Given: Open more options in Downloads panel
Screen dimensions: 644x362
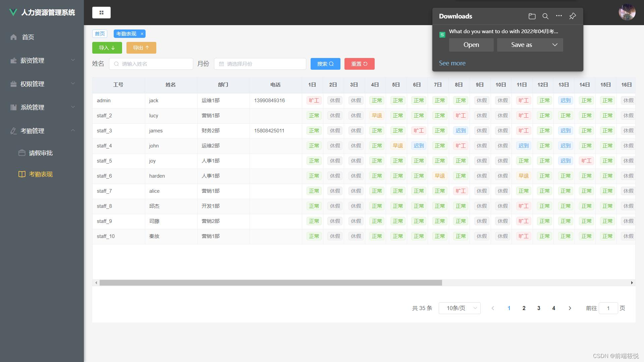Looking at the screenshot, I should click(x=559, y=16).
